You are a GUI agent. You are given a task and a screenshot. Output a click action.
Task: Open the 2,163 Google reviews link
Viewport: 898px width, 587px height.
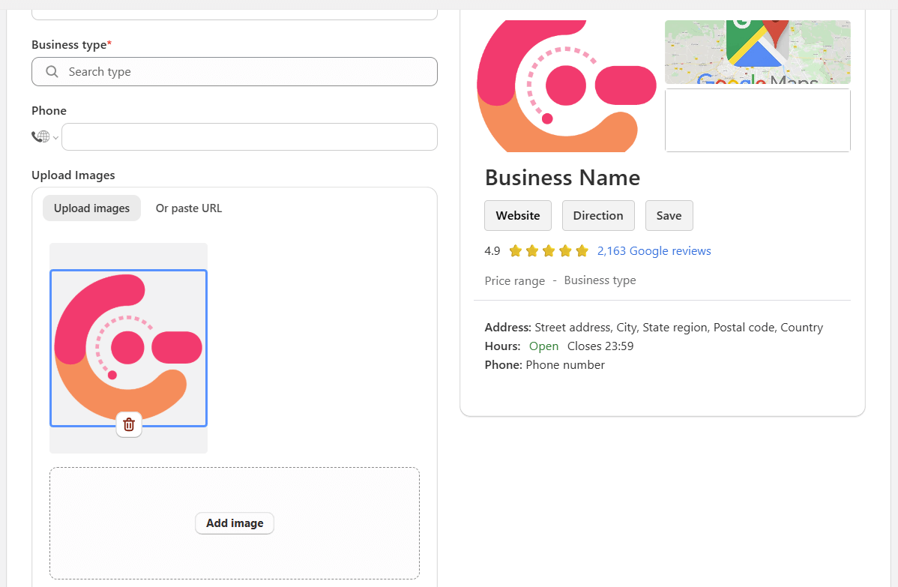[654, 250]
